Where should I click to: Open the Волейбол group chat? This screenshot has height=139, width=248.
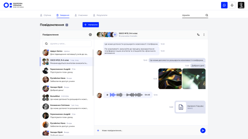[67, 98]
